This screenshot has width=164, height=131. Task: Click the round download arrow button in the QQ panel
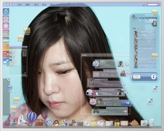pos(154,76)
